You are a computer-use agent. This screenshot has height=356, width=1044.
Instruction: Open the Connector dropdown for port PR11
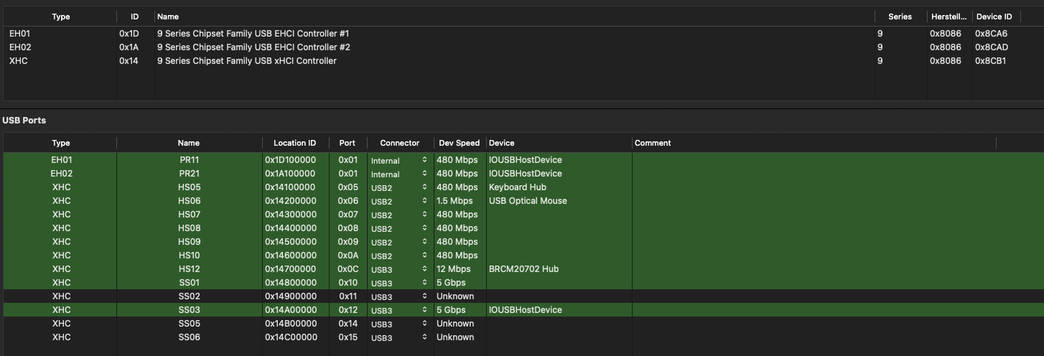400,161
